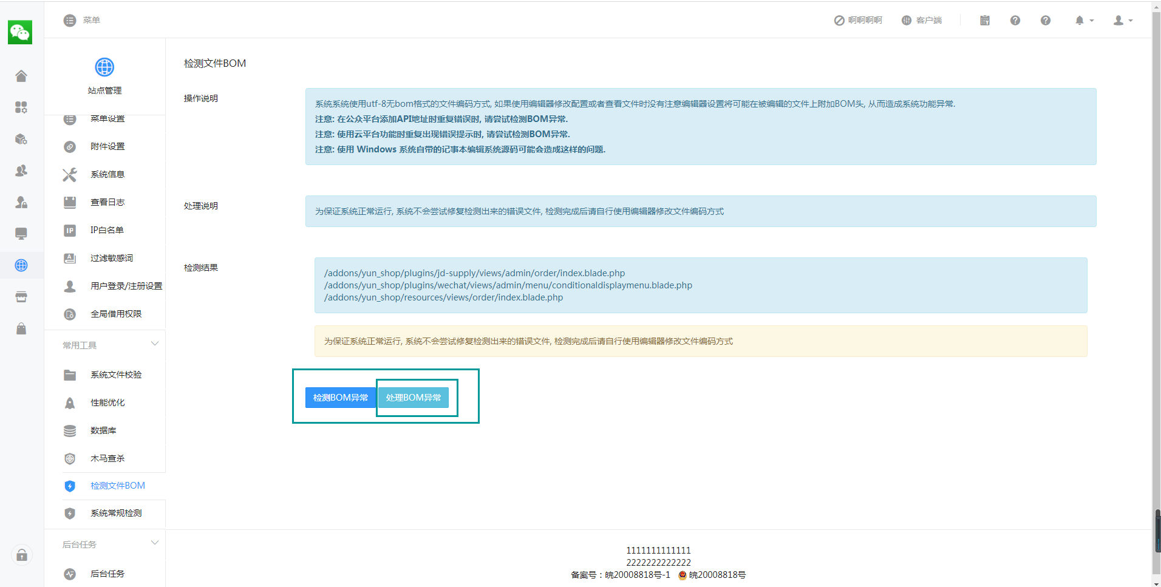This screenshot has height=587, width=1161.
Task: Click the bell notification icon
Action: click(1080, 21)
